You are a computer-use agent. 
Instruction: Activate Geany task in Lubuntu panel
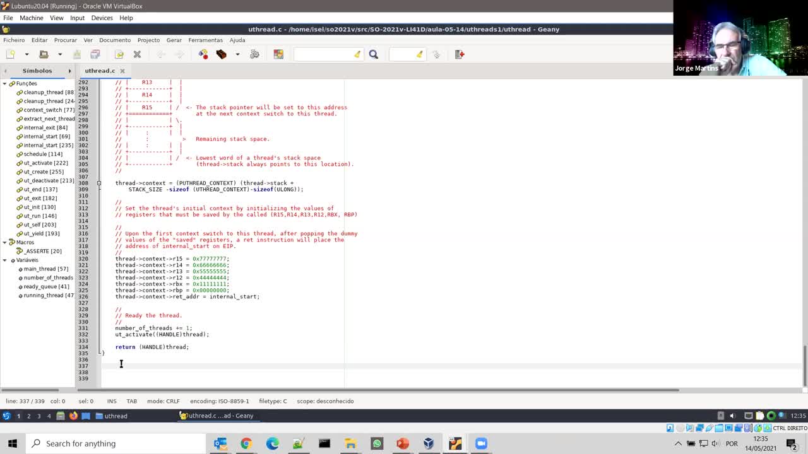[217, 416]
